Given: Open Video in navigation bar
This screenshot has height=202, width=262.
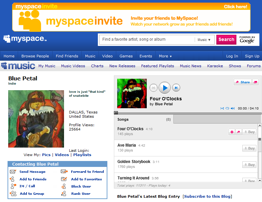Looking at the screenshot, I should coord(107,56).
